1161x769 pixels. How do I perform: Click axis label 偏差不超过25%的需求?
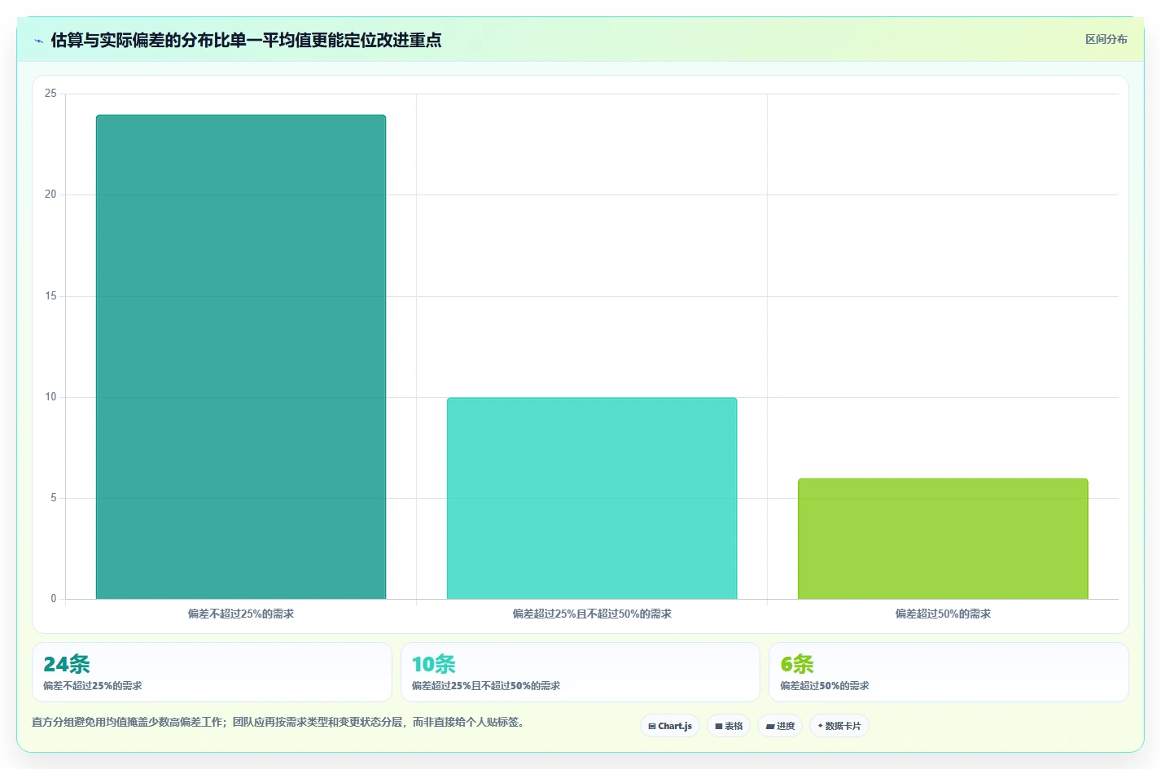[x=241, y=614]
